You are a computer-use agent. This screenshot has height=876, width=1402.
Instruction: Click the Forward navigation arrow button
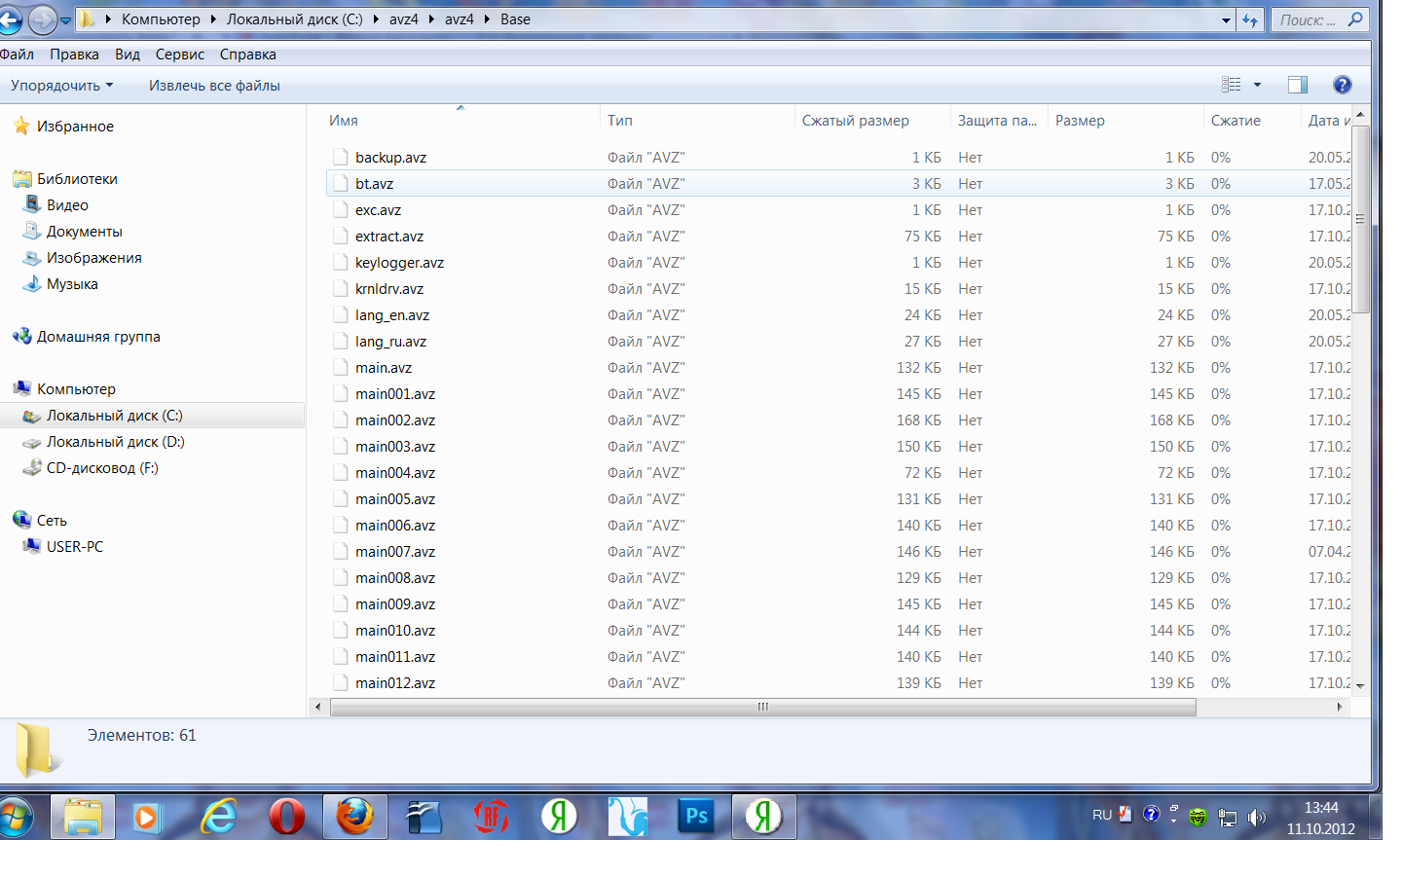point(43,19)
